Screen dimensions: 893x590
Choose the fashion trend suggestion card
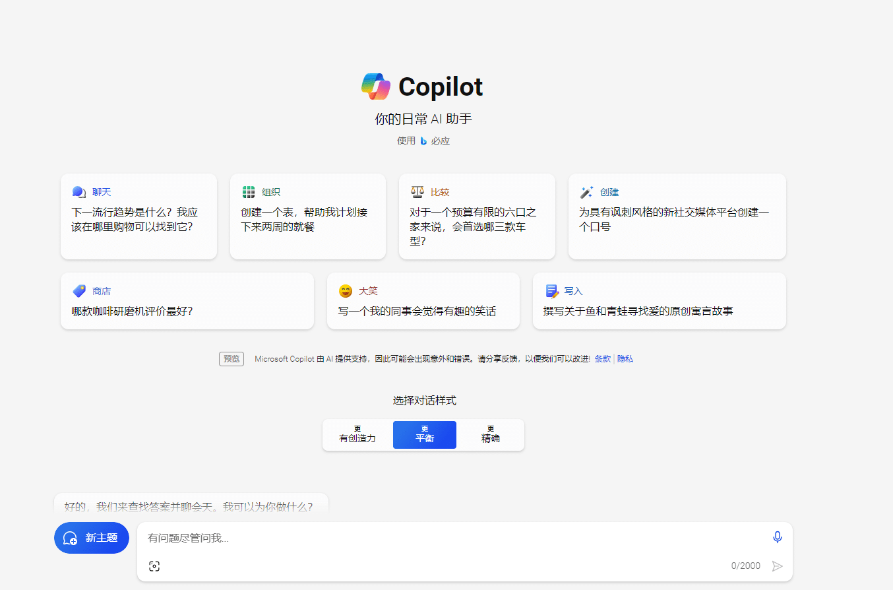(139, 216)
